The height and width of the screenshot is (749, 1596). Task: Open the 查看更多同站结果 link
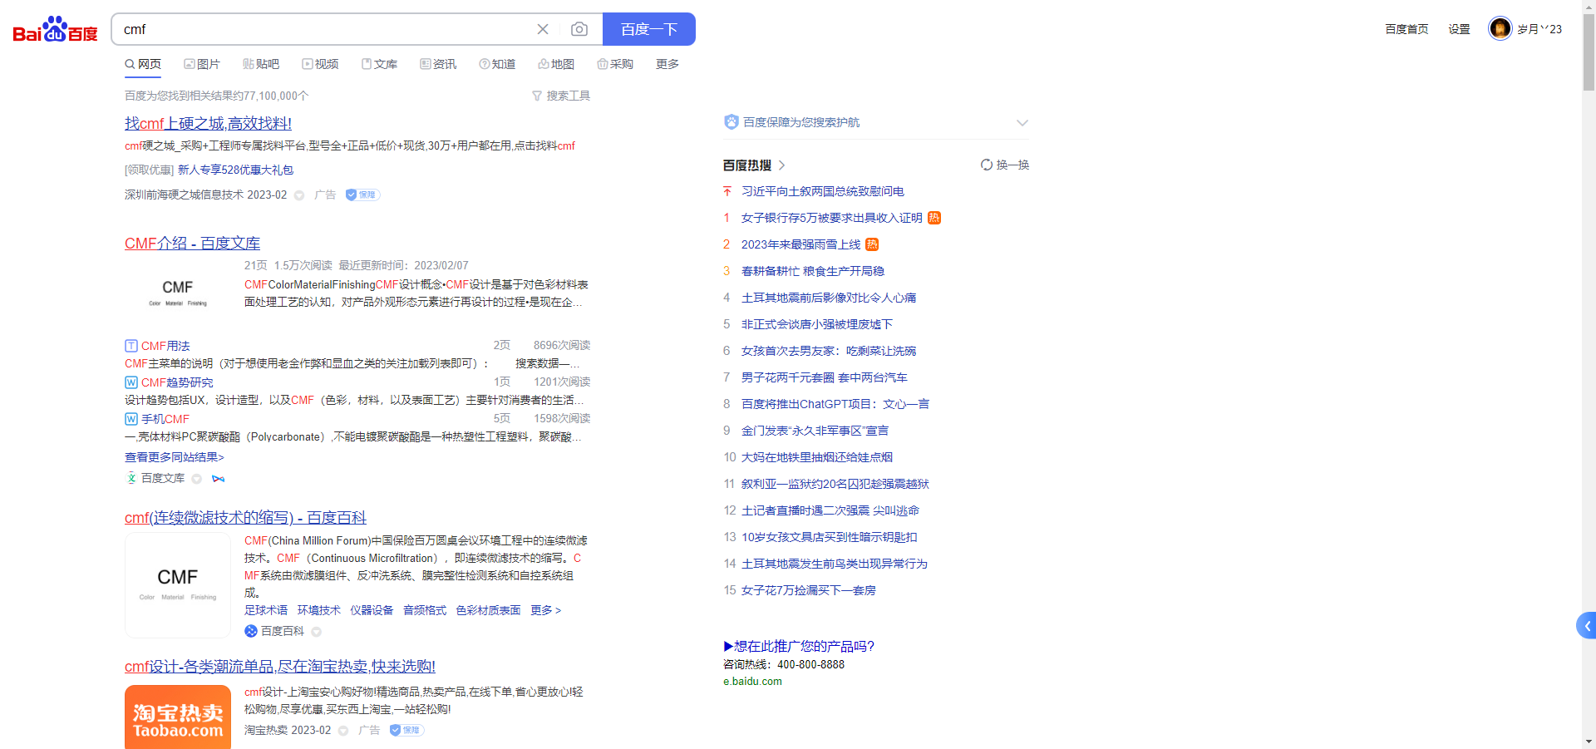coord(174,456)
